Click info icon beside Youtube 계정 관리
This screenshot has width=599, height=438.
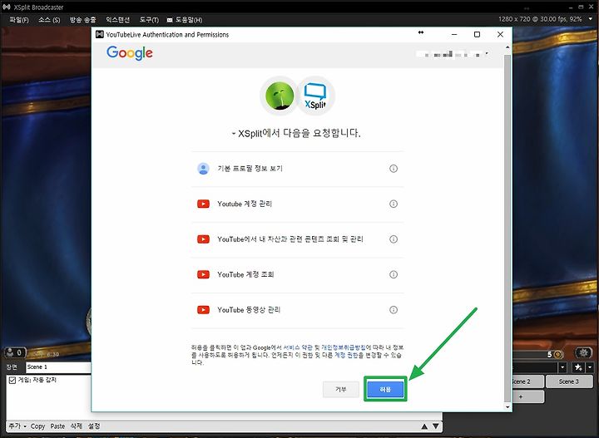tap(393, 204)
